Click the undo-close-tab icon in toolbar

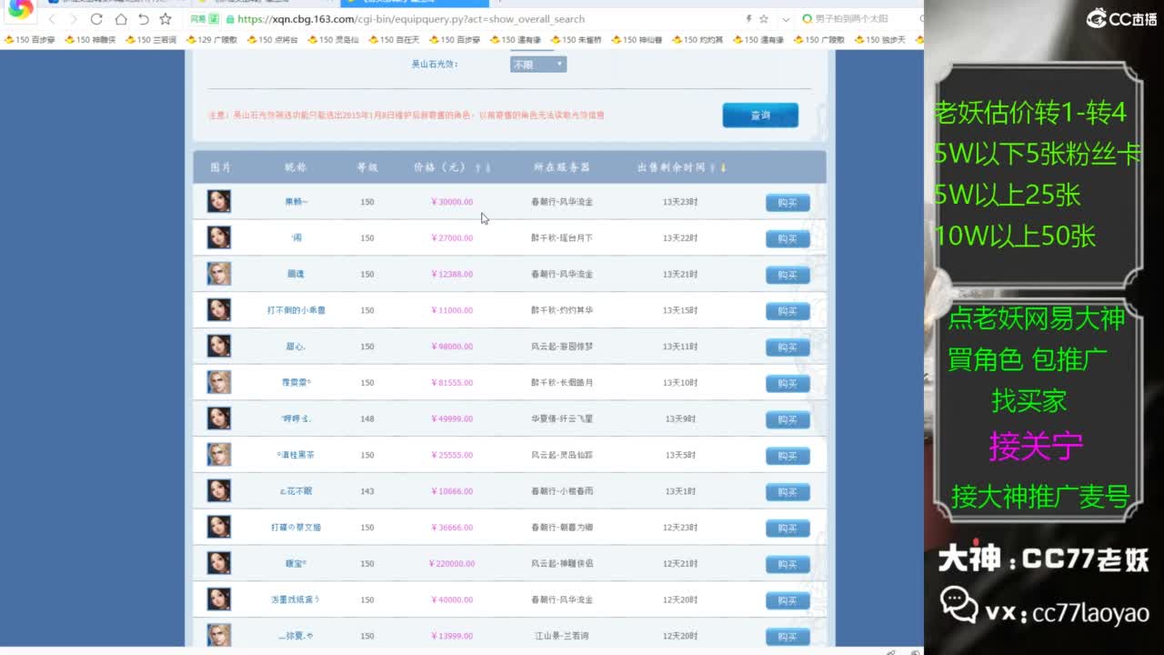pyautogui.click(x=143, y=19)
